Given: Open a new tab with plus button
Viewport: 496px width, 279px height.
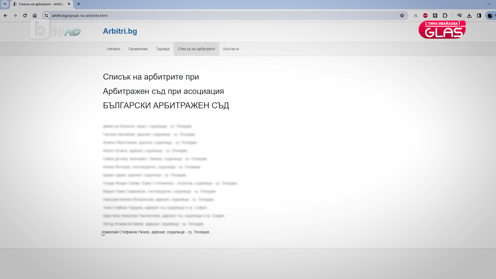Looking at the screenshot, I should (79, 4).
